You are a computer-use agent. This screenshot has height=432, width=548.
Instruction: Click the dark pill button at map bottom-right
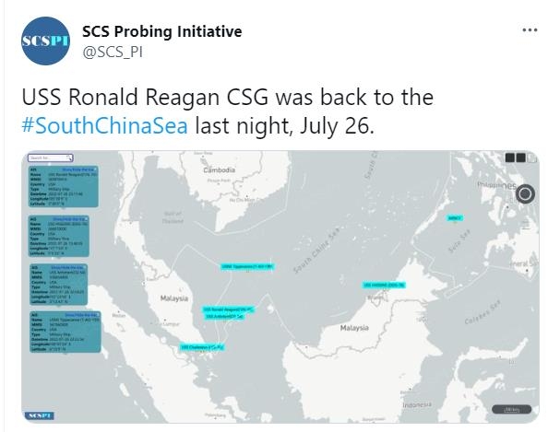tap(511, 409)
